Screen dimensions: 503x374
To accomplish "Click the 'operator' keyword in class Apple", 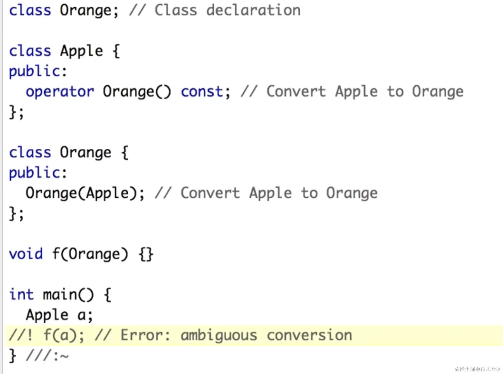I will pos(60,92).
